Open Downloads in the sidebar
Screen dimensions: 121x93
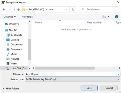(14, 49)
